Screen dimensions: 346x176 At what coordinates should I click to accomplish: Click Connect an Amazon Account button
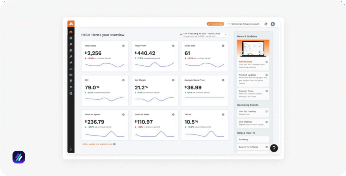point(243,24)
